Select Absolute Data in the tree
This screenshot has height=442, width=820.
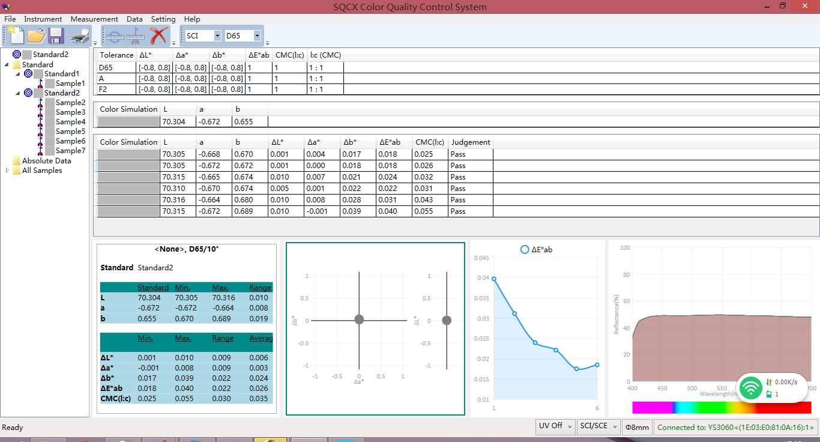click(46, 161)
